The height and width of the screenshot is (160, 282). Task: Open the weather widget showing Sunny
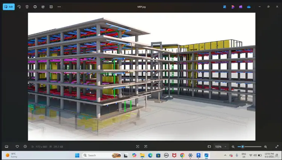12,155
